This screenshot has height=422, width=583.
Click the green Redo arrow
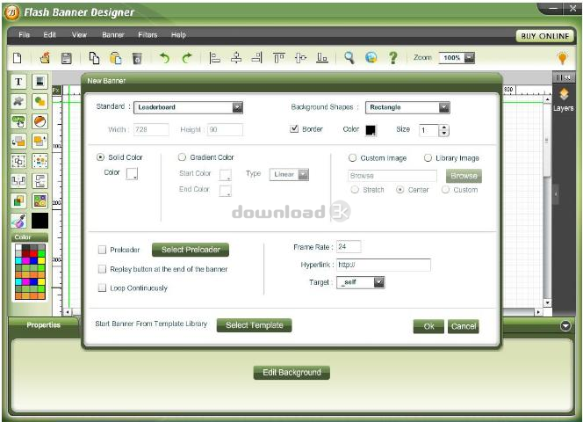(x=187, y=58)
